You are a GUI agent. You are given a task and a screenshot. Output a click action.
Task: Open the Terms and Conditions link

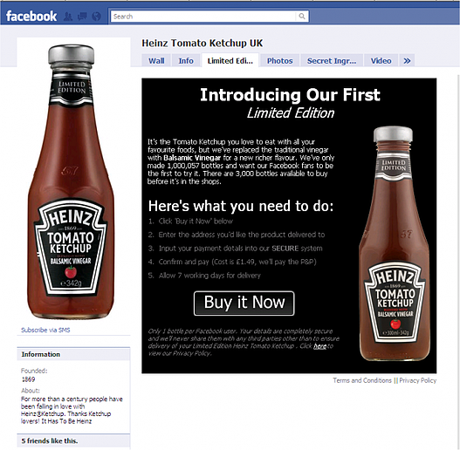pyautogui.click(x=362, y=380)
